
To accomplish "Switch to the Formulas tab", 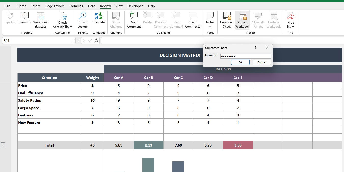I will coord(76,6).
